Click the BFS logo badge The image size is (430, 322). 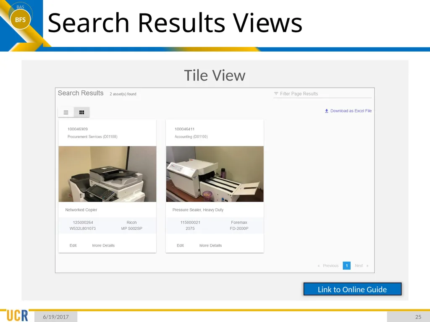20,19
